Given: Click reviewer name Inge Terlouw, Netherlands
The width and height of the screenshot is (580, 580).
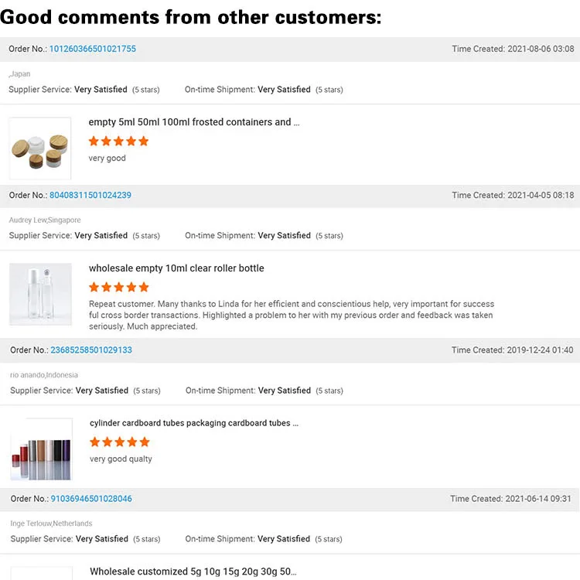Looking at the screenshot, I should [51, 524].
